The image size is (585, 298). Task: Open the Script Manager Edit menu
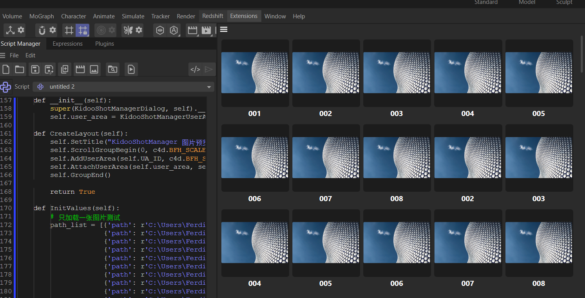pos(30,55)
